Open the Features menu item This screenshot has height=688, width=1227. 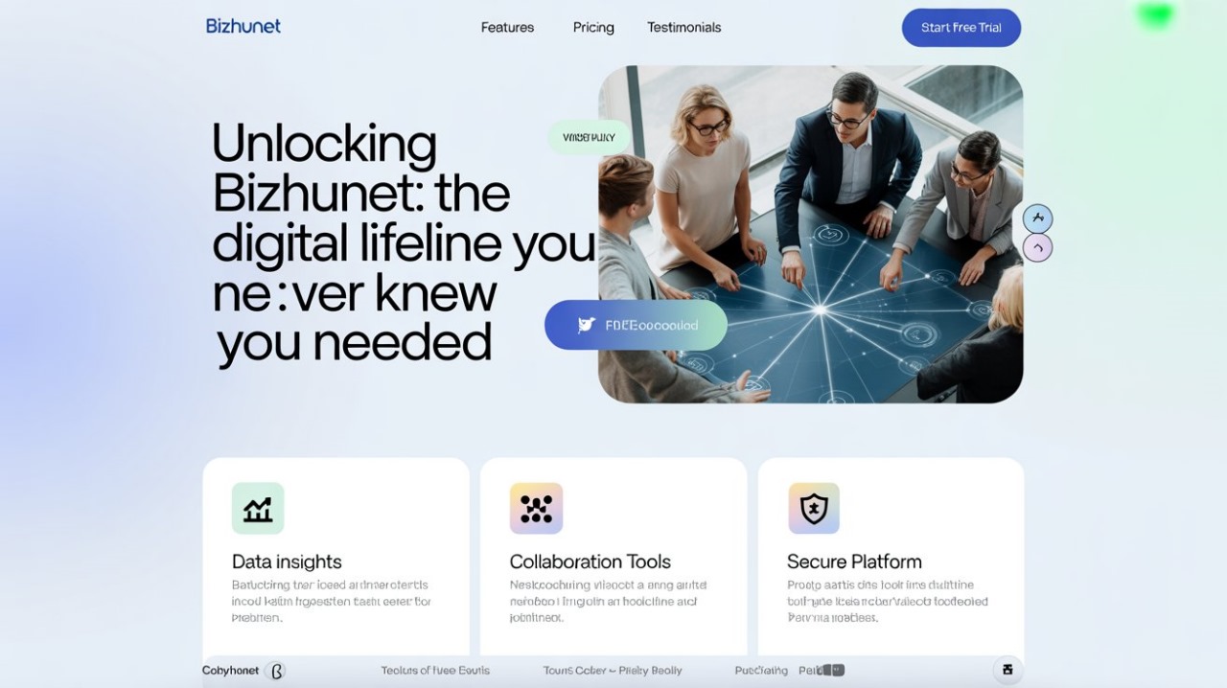[x=507, y=27]
